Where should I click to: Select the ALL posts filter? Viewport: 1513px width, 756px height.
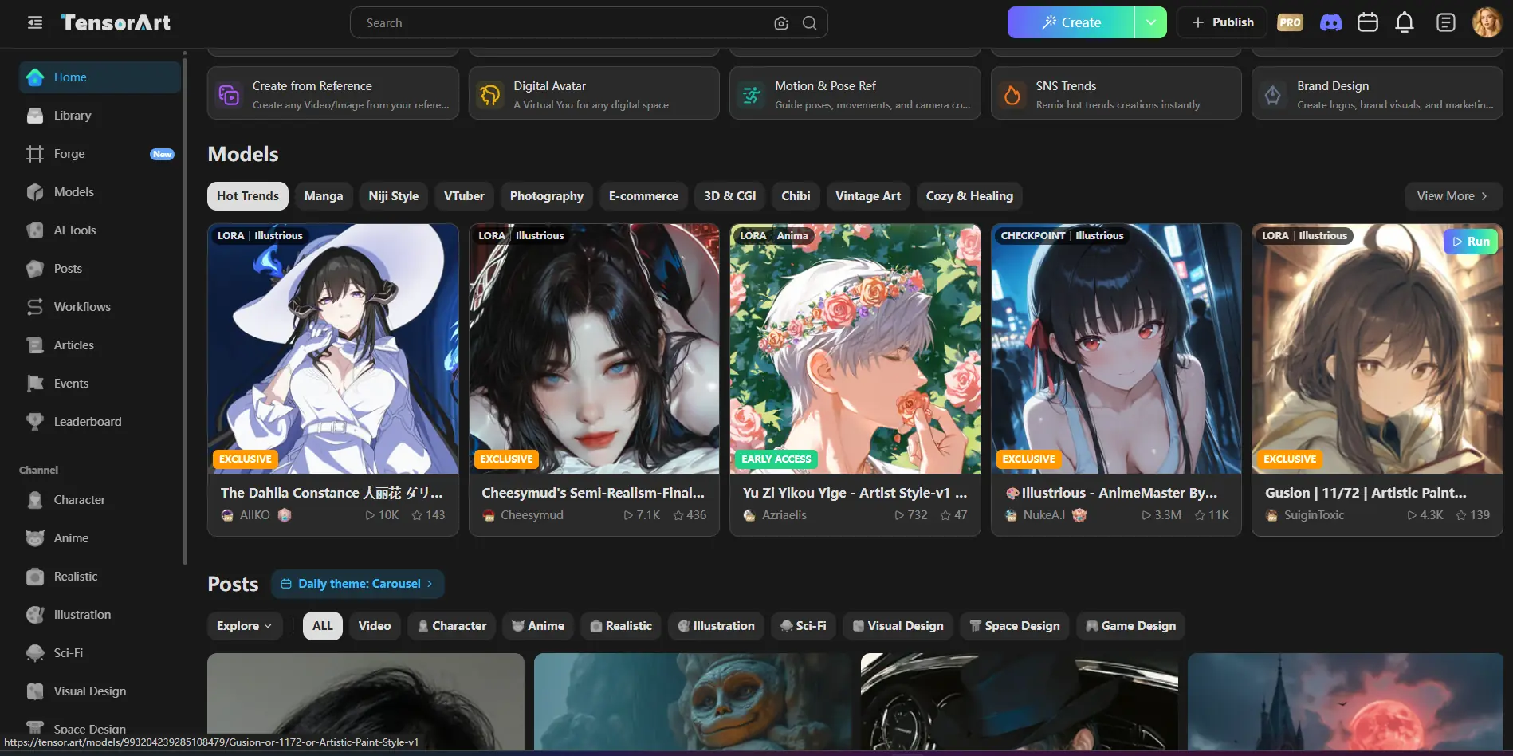click(323, 626)
